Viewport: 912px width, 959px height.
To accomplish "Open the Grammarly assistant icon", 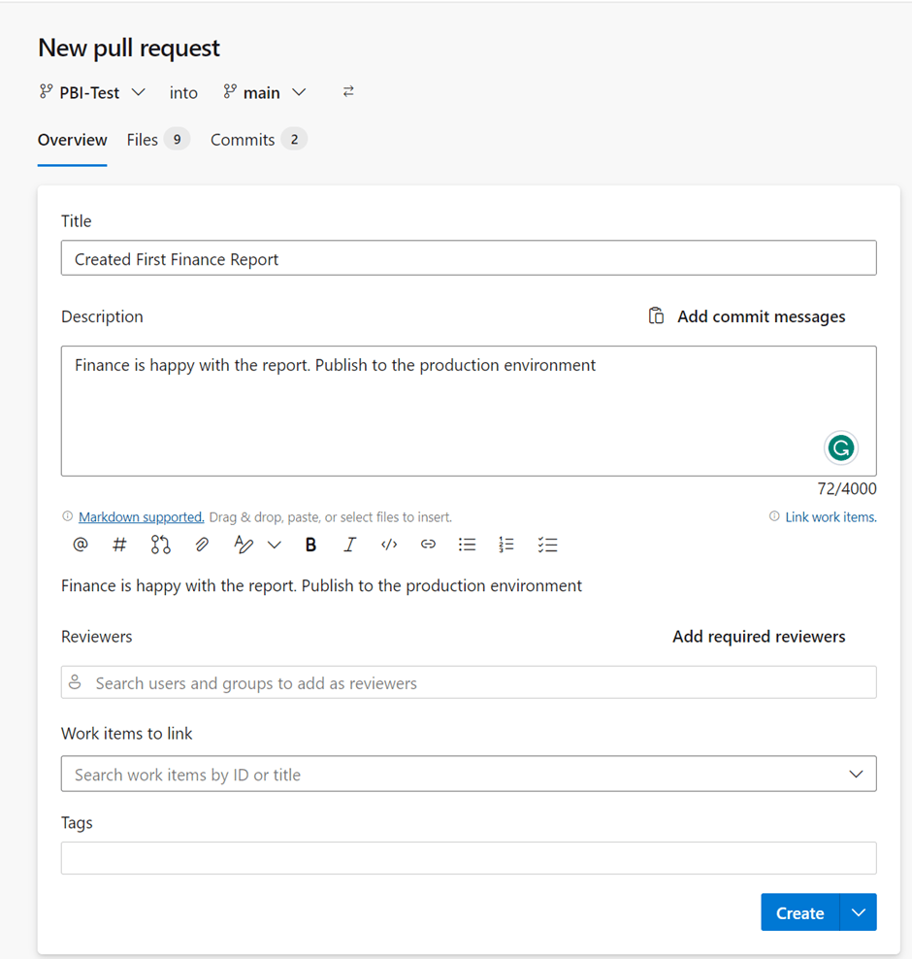I will 840,447.
